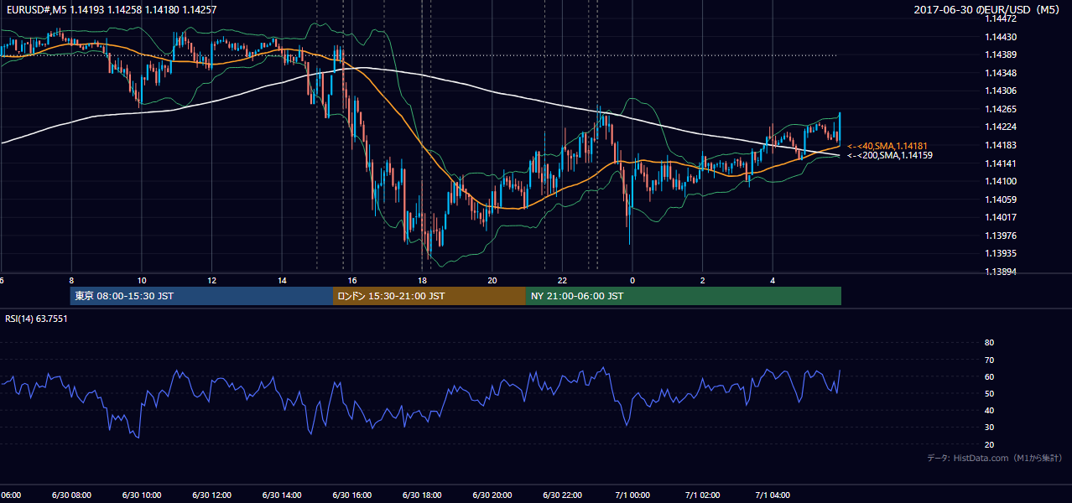Click the HistData.com data source credit
The width and height of the screenshot is (1072, 503).
[995, 458]
